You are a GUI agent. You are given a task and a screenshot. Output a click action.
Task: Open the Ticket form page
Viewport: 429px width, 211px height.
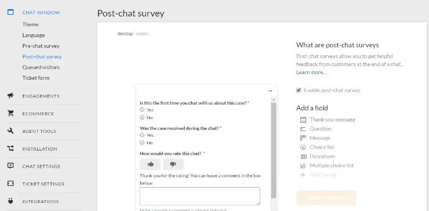click(36, 78)
